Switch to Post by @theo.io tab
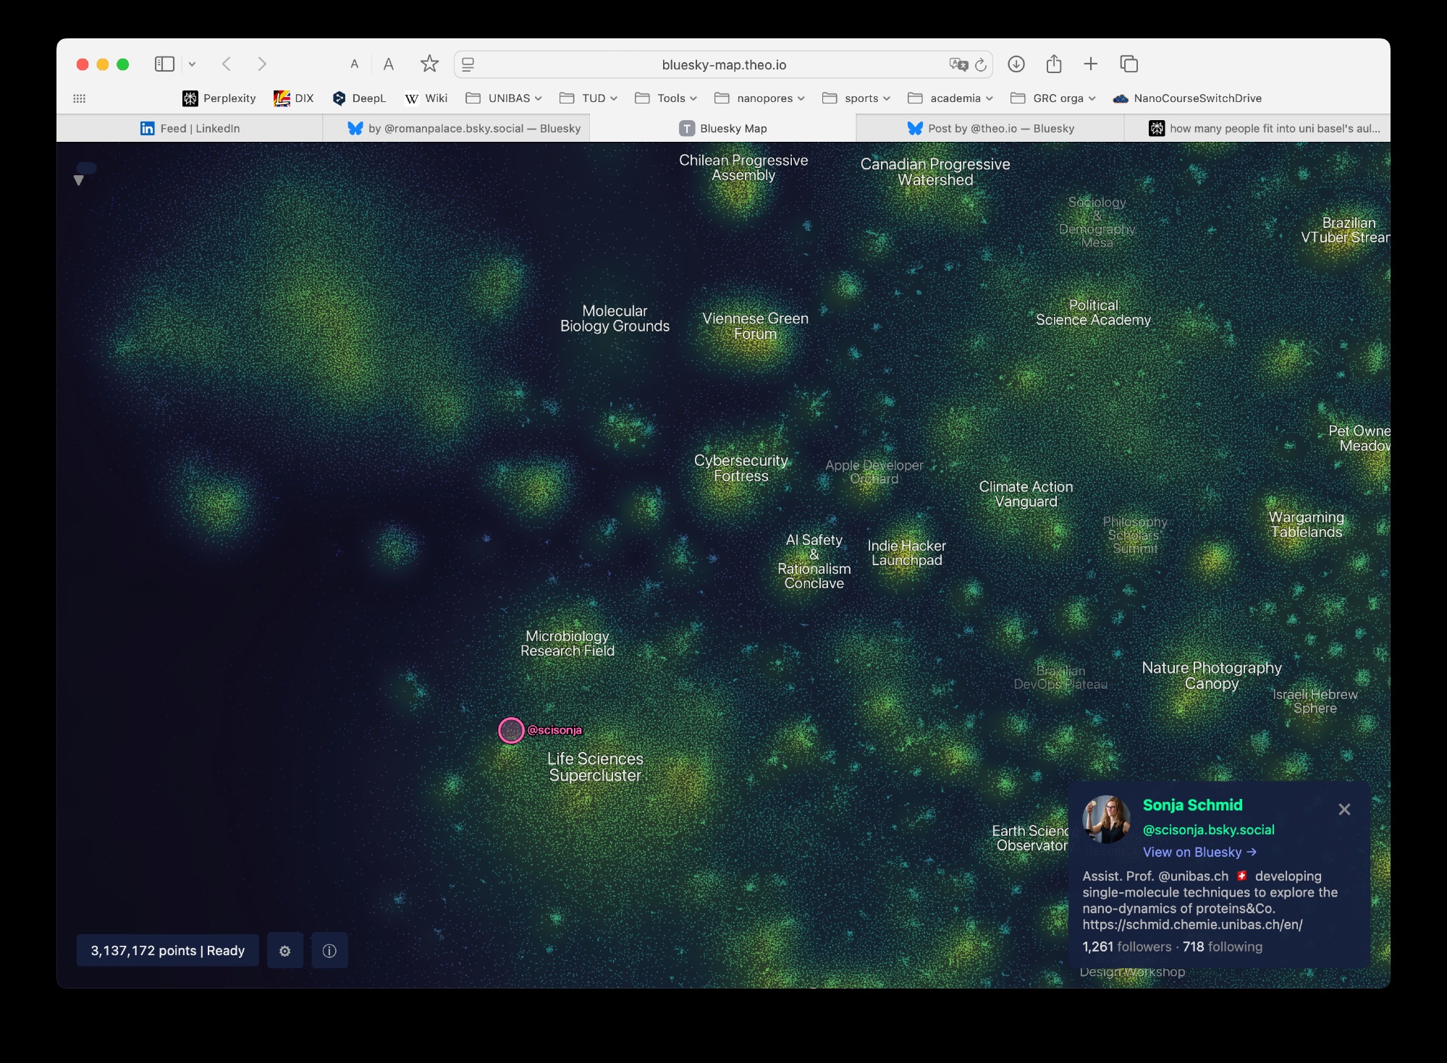 [x=990, y=128]
